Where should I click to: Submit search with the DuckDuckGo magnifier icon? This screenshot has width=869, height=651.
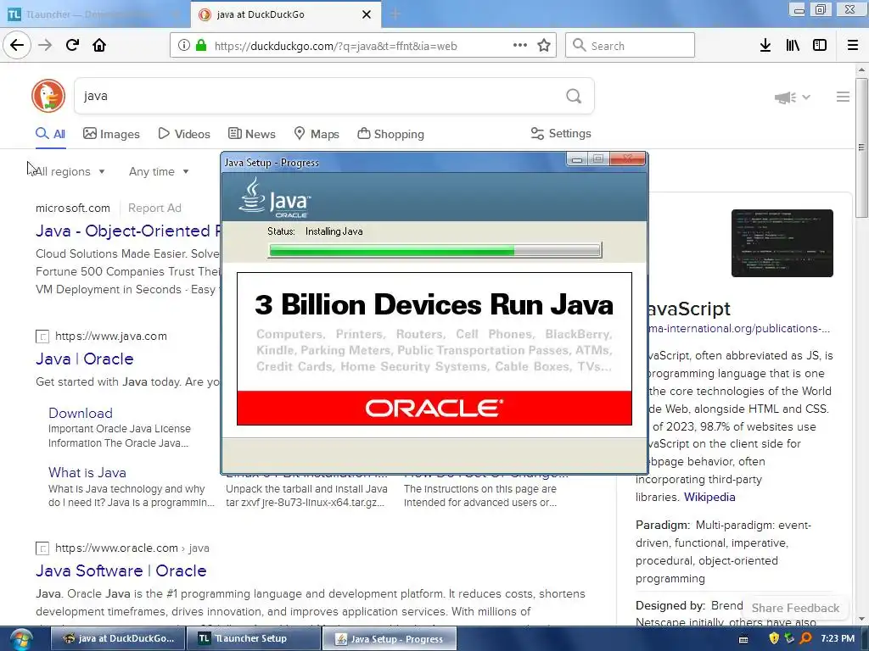click(574, 97)
